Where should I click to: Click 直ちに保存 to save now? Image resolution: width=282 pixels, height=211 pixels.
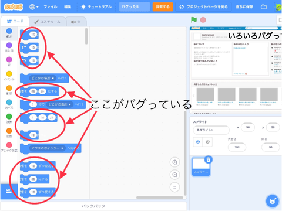(244, 7)
